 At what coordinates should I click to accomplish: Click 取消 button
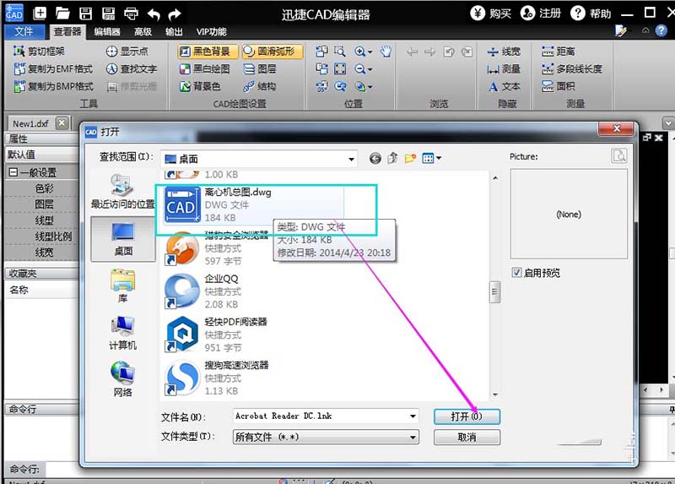[467, 437]
